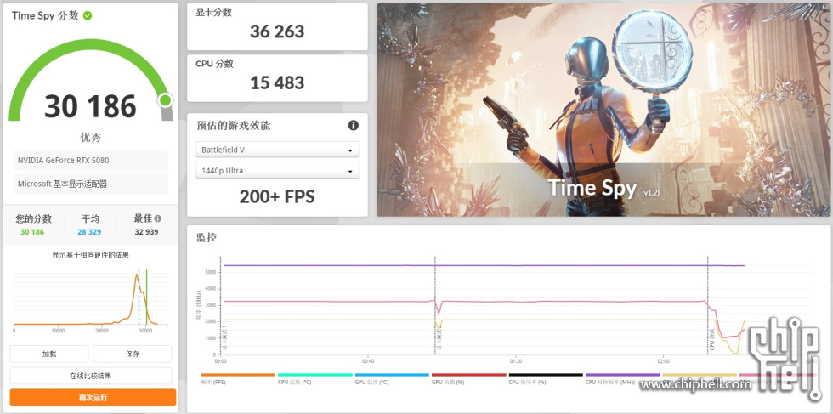Click the purple CPU clock line in monitoring graph

(483, 265)
